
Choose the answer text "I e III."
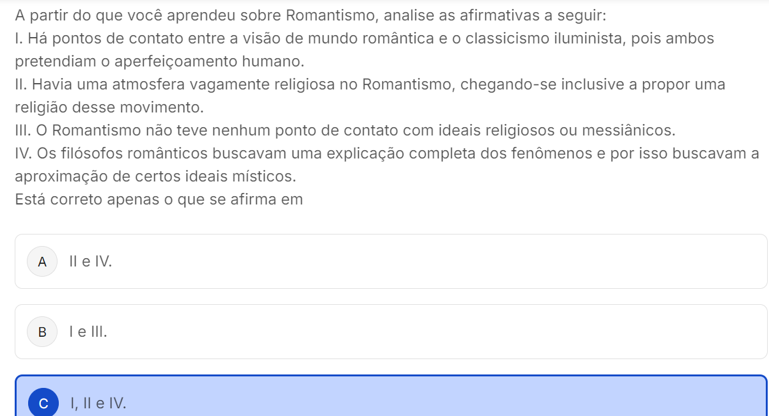[x=88, y=332]
